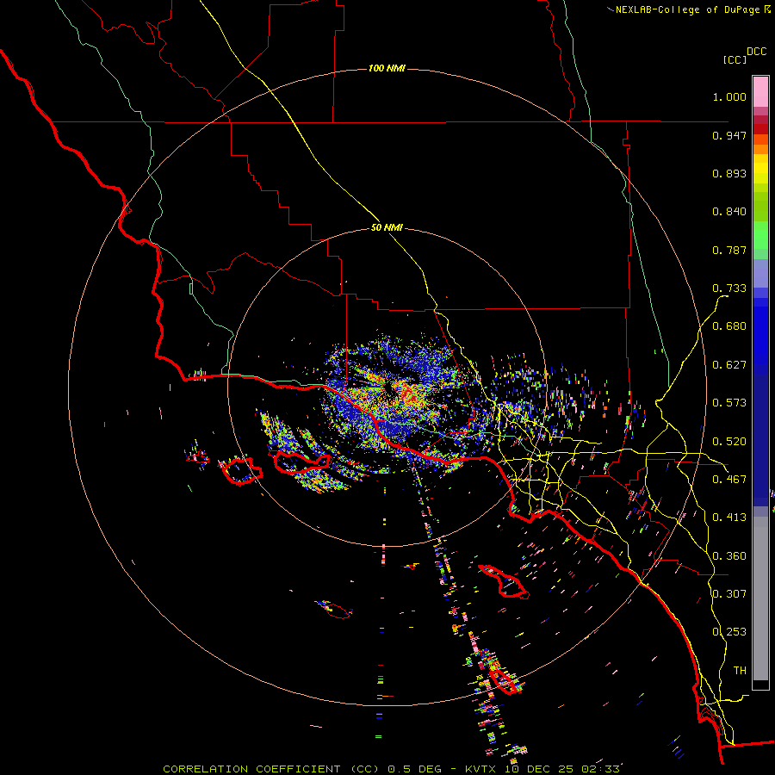Click the 0.307 scale value

pos(729,593)
